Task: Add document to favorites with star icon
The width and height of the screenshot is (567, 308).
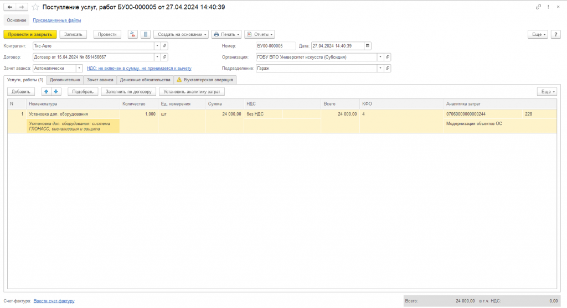Action: [x=35, y=7]
